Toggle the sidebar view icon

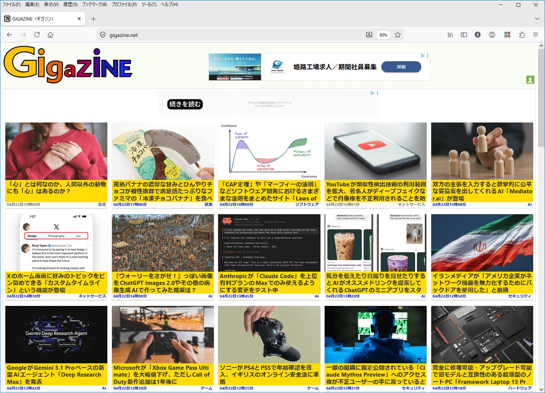pyautogui.click(x=464, y=35)
